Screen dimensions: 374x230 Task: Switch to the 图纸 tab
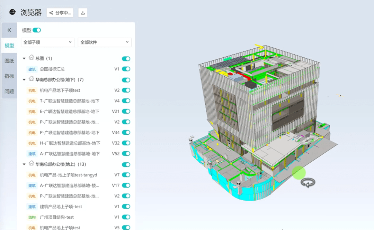(9, 61)
